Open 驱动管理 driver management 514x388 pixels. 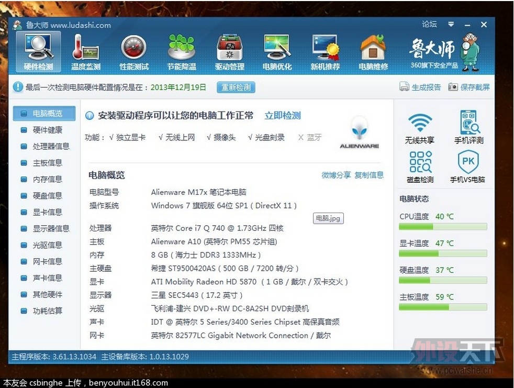(x=229, y=52)
